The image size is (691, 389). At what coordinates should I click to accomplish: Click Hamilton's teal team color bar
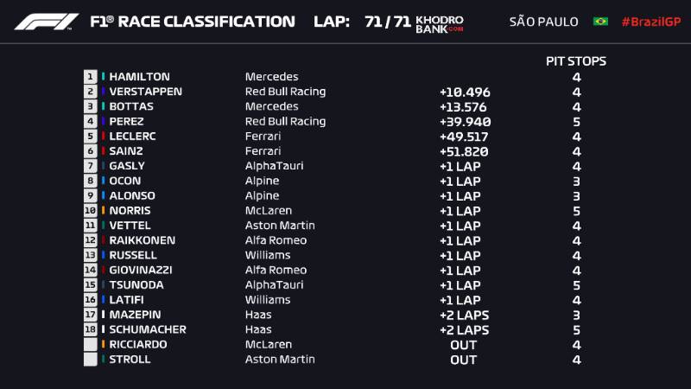(103, 76)
